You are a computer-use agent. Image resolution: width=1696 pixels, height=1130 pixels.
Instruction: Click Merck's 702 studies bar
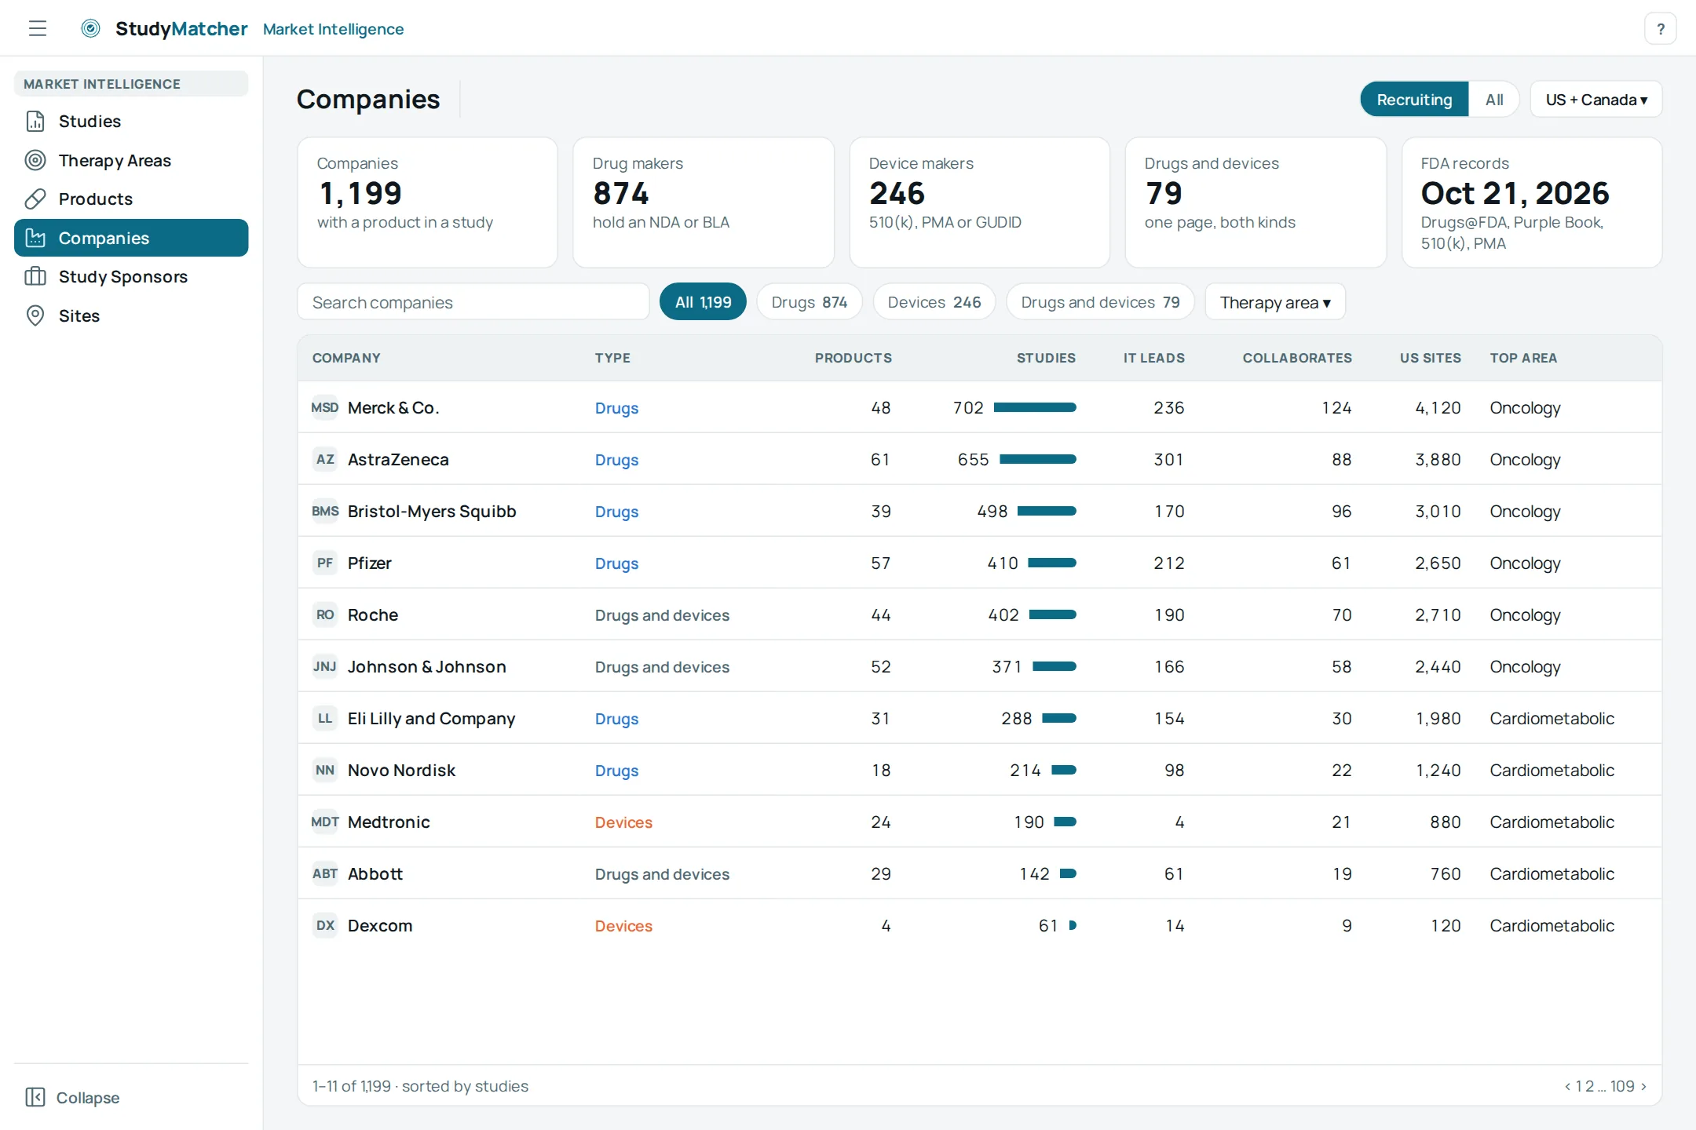pyautogui.click(x=1035, y=407)
